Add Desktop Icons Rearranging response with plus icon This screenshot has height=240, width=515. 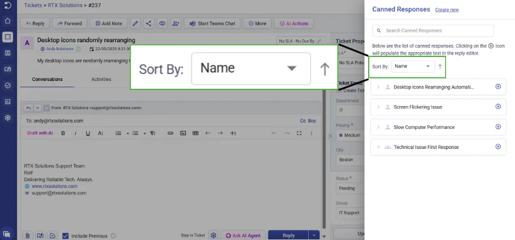point(498,86)
